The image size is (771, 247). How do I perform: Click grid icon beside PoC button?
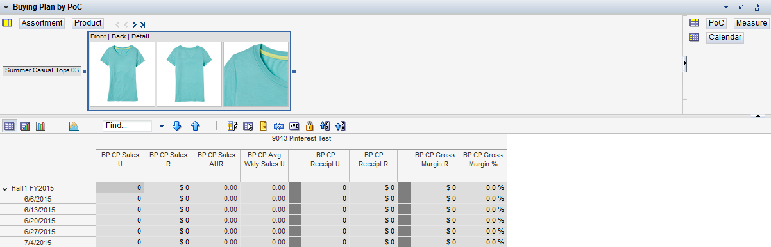click(693, 23)
